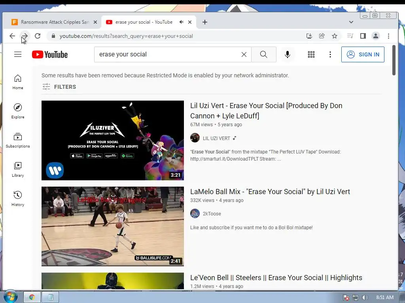
Task: Expand the FILTERS options
Action: [59, 87]
